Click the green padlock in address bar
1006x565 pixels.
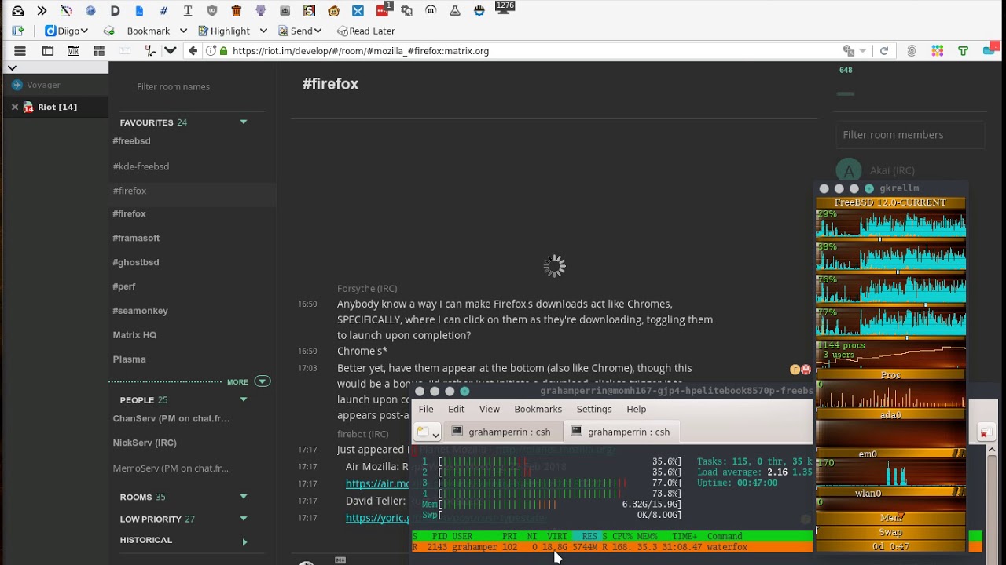224,51
